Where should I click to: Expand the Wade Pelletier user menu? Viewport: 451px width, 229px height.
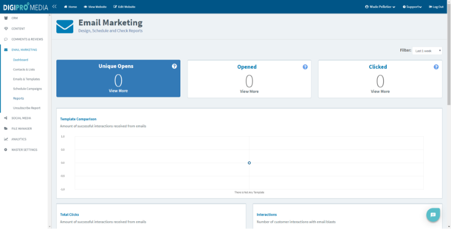point(380,7)
